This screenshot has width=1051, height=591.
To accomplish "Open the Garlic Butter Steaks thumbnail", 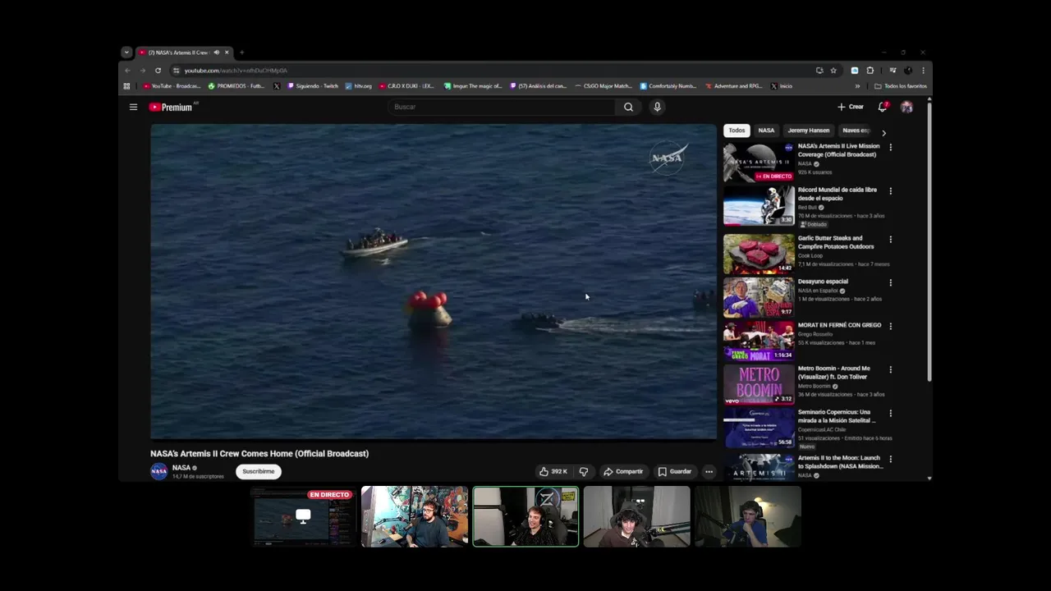I will click(759, 254).
